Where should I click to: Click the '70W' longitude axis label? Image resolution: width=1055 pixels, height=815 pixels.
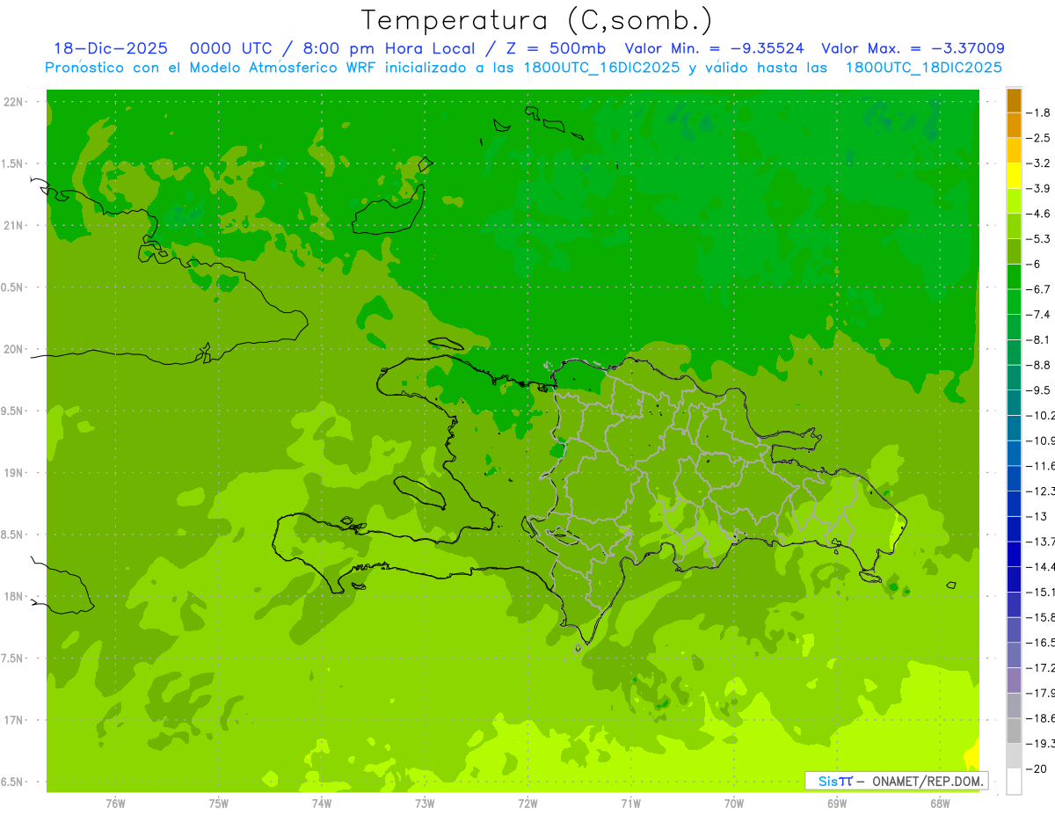(734, 804)
